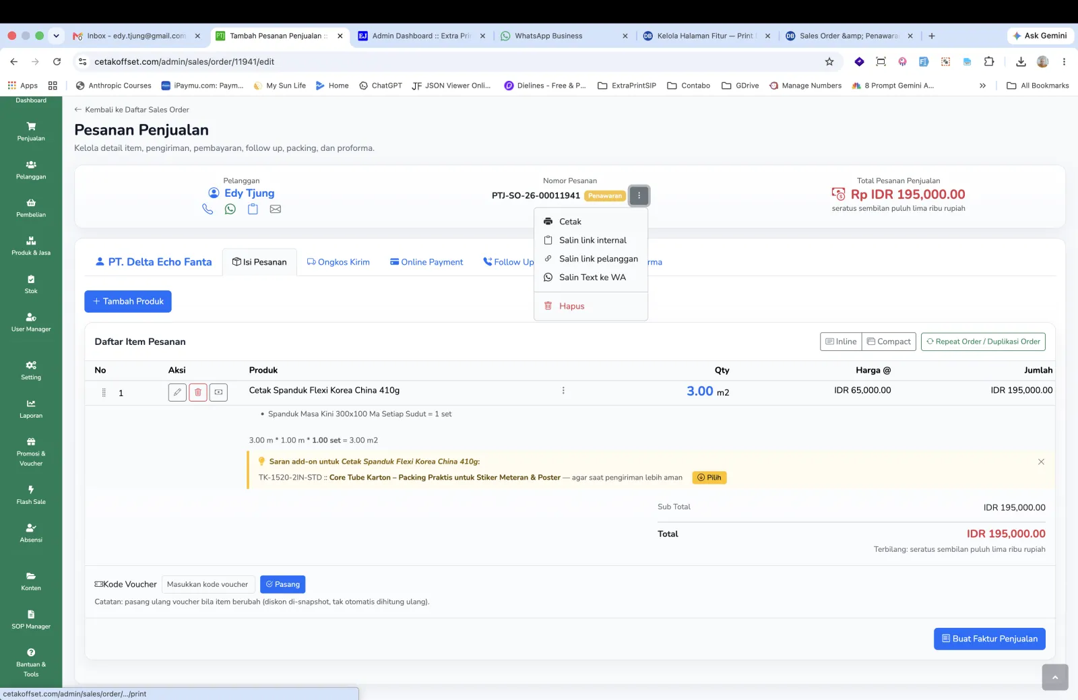Open Stok in the left sidebar
This screenshot has height=700, width=1078.
(31, 284)
